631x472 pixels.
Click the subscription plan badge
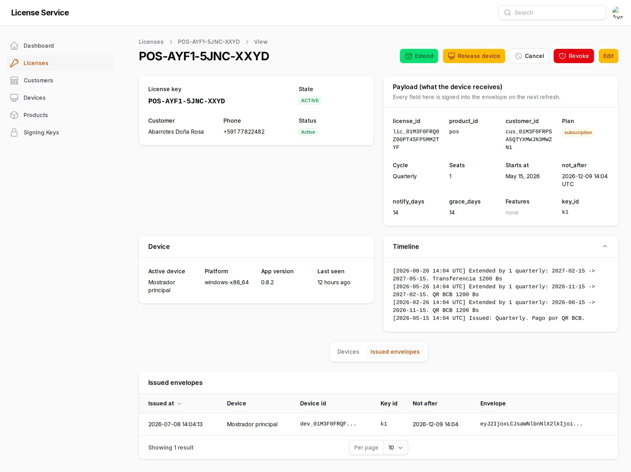(578, 133)
